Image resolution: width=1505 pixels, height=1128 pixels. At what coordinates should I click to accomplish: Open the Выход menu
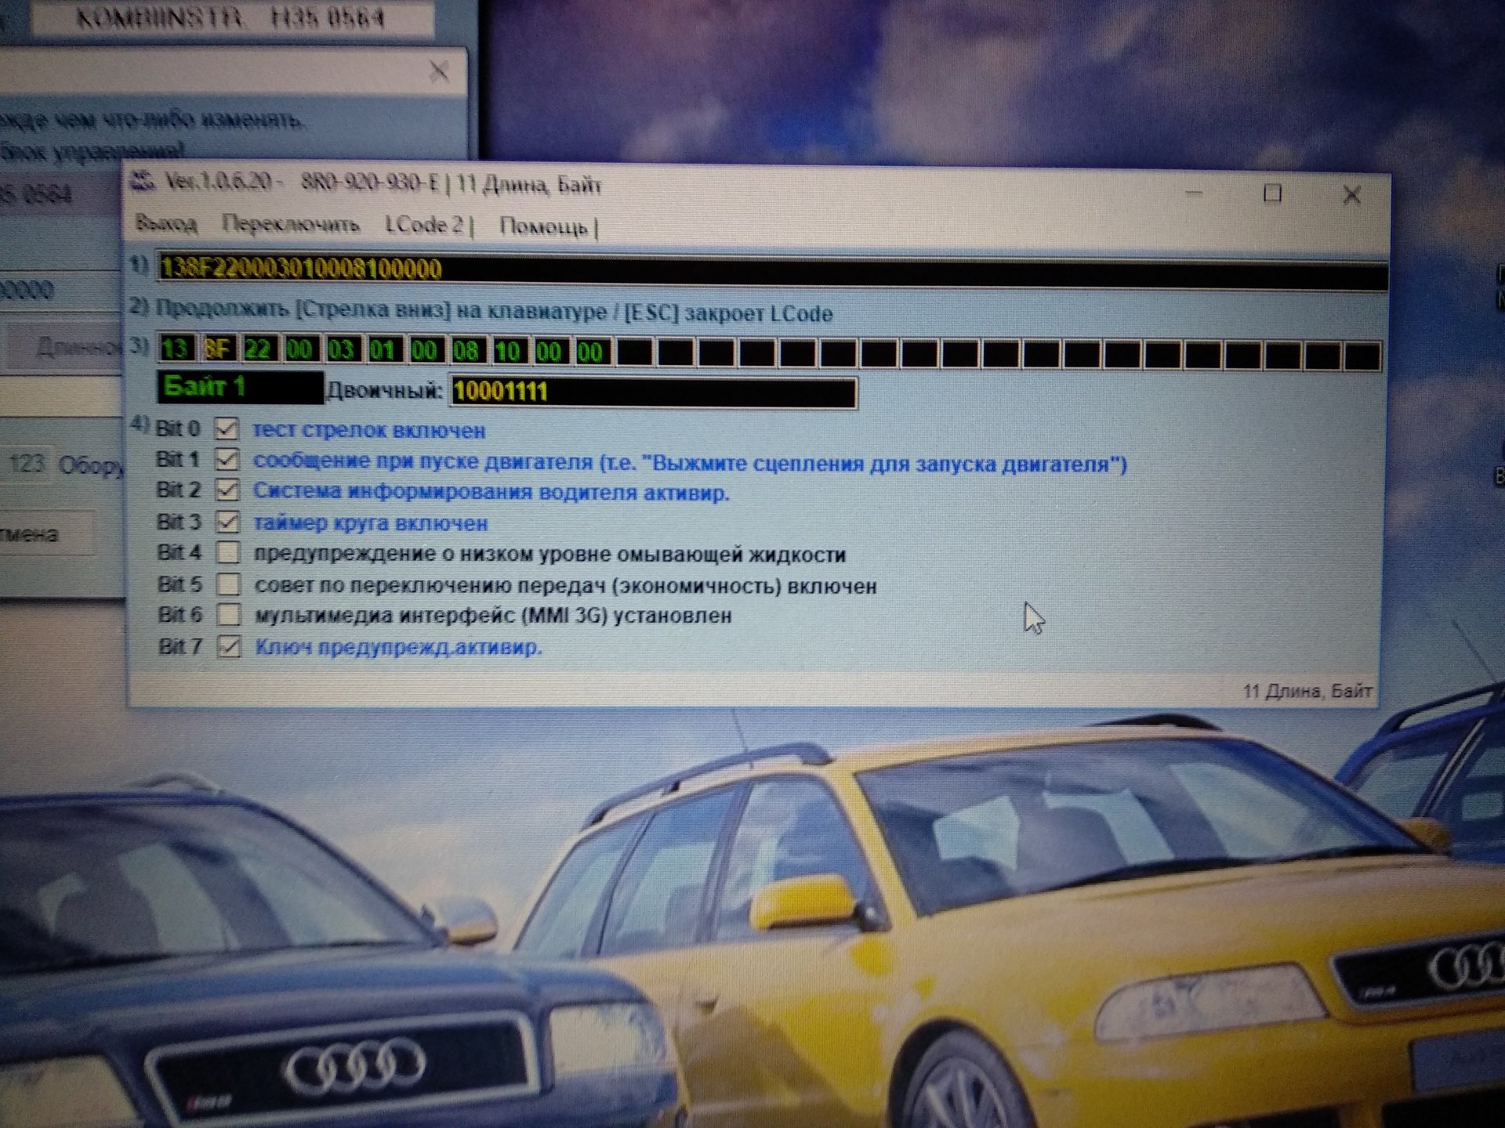[166, 224]
